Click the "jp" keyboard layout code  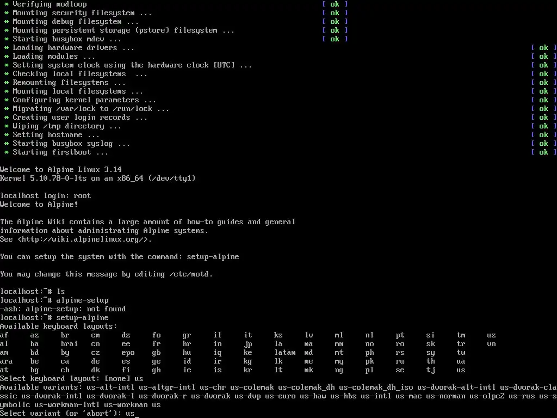click(248, 344)
